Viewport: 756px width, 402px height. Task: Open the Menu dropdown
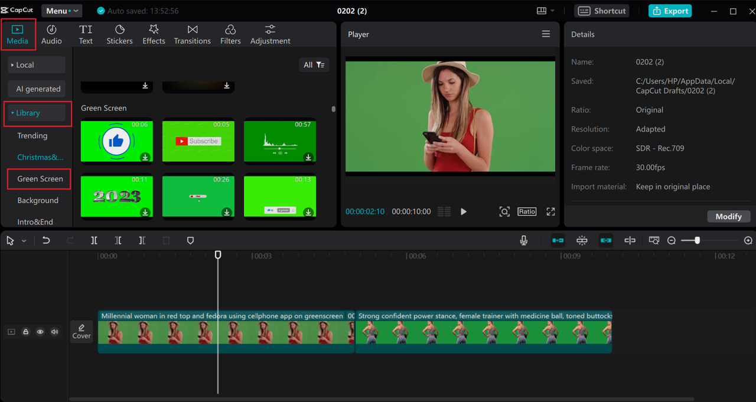(61, 11)
